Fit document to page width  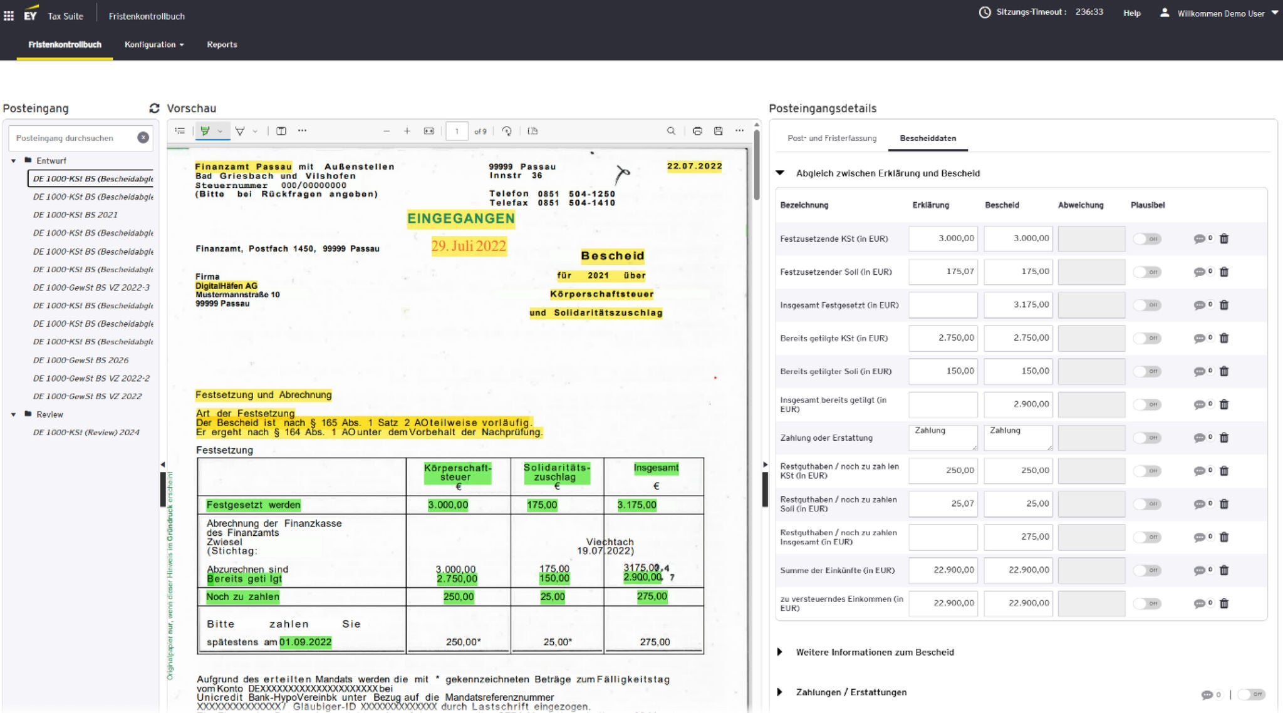[x=429, y=131]
